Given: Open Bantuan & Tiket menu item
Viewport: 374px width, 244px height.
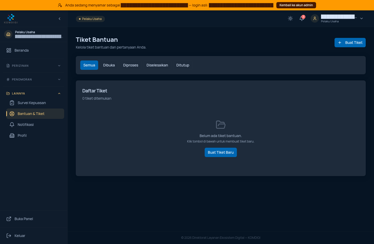Looking at the screenshot, I should tap(35, 114).
